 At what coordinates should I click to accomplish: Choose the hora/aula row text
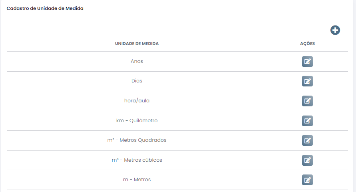coord(137,100)
